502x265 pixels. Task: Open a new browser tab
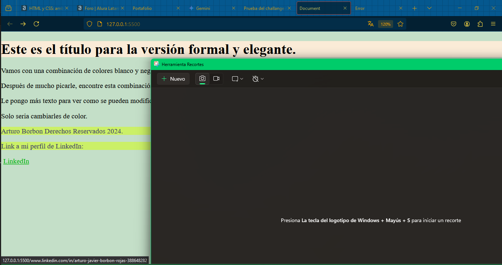pyautogui.click(x=415, y=8)
